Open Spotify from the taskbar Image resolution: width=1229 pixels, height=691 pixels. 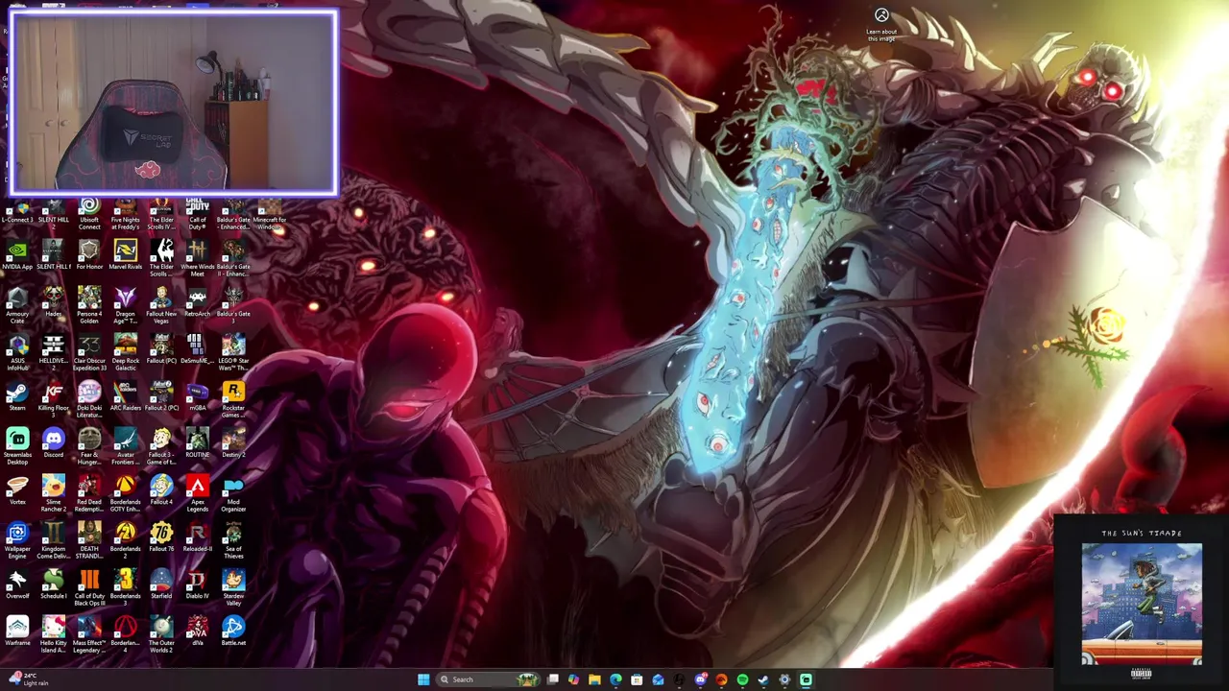[x=742, y=679]
